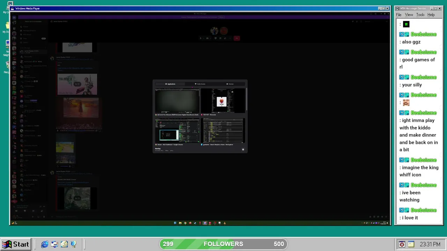Click the Recycle Bin desktop icon
447x251 pixels.
point(7,67)
